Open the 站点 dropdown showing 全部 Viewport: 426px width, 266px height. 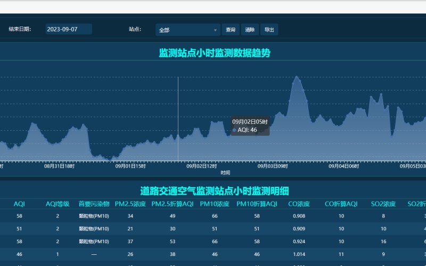188,30
